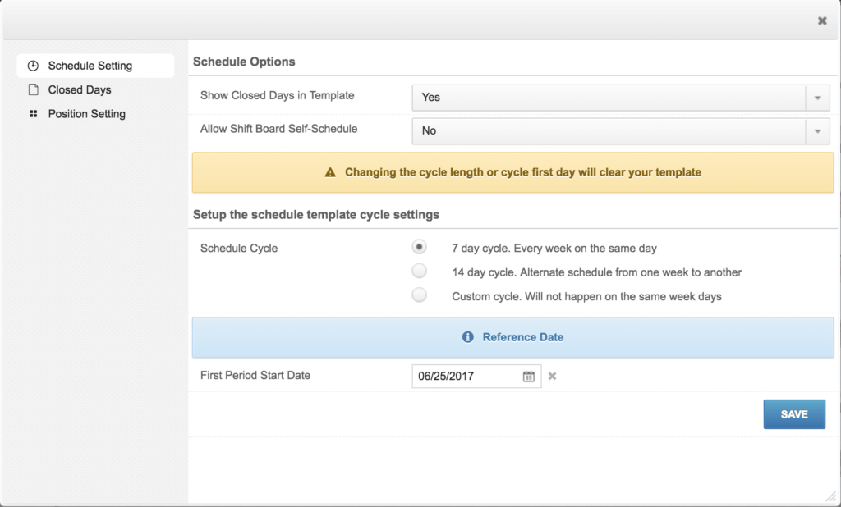Click the arrow of the Yes dropdown
This screenshot has height=507, width=841.
coord(817,98)
